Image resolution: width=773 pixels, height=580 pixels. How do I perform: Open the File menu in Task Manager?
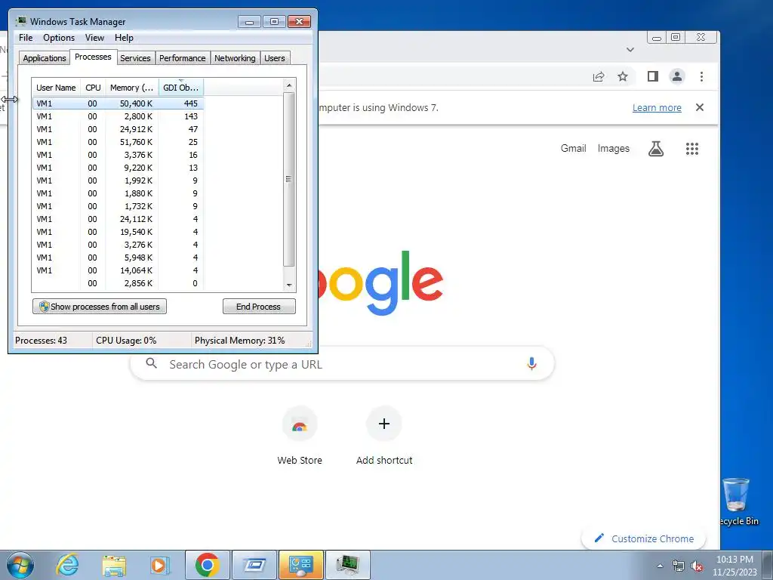point(26,38)
